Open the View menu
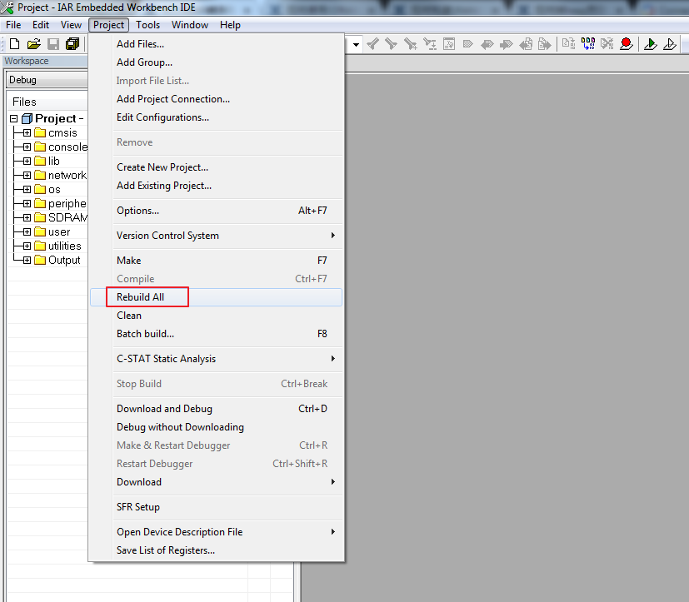The width and height of the screenshot is (689, 602). click(x=71, y=25)
